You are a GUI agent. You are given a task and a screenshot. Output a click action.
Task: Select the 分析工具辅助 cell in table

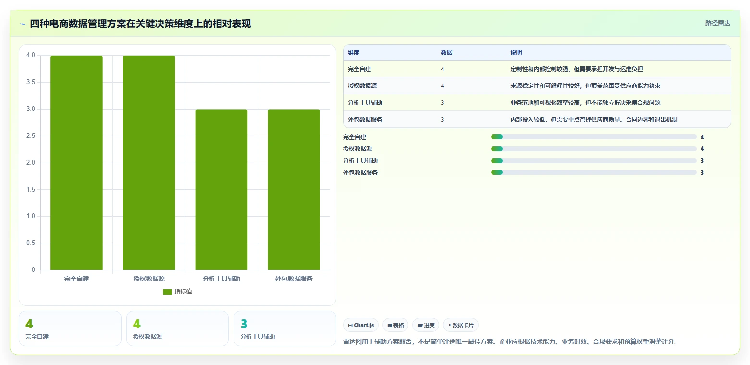pos(365,103)
